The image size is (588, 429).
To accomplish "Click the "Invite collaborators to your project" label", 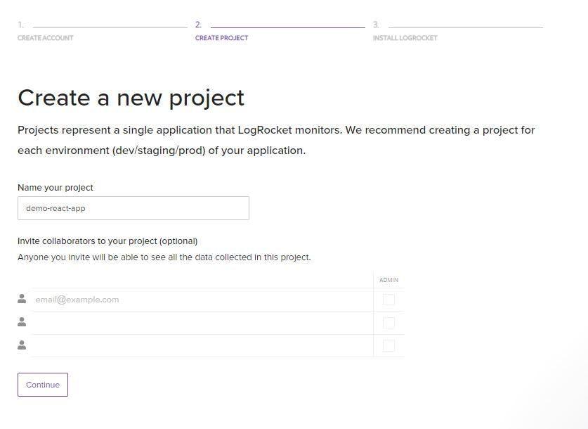I will pos(107,241).
